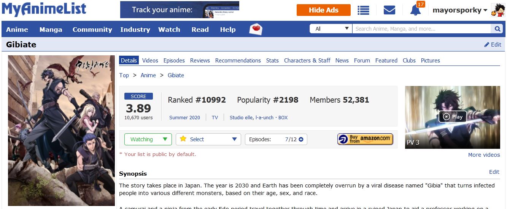Viewport: 507px width, 209px height.
Task: Open the Summer 2020 season link
Action: coord(184,118)
